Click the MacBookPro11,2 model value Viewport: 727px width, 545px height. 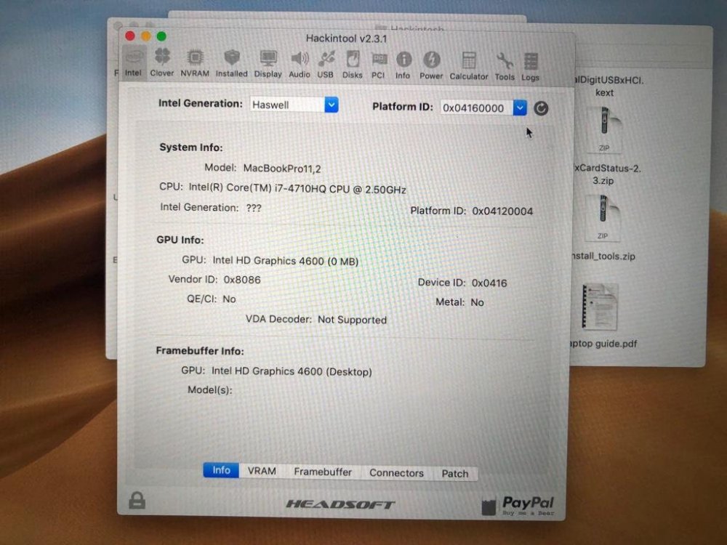click(x=282, y=169)
